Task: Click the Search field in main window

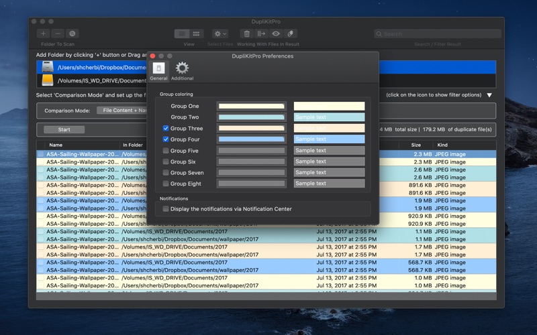Action: click(x=438, y=34)
